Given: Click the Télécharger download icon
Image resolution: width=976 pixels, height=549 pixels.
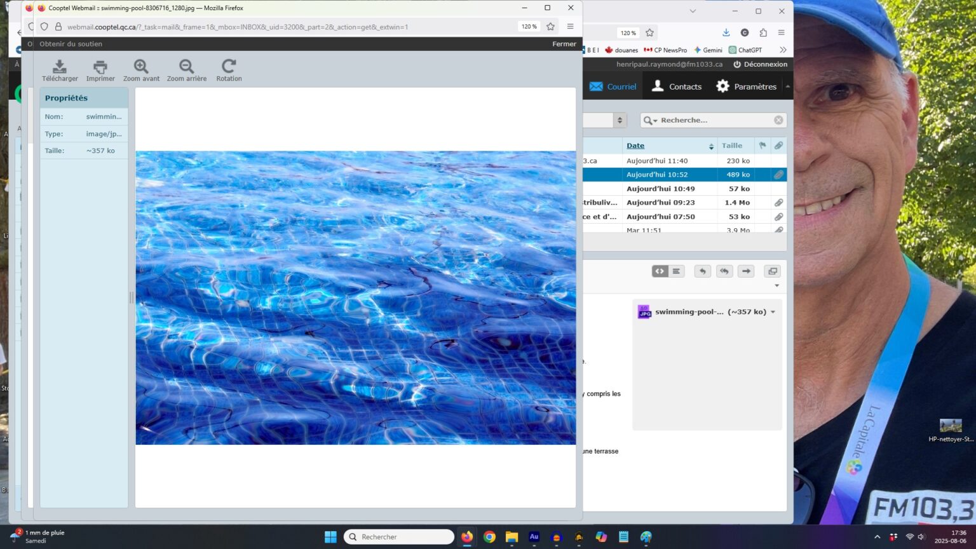Looking at the screenshot, I should [60, 67].
